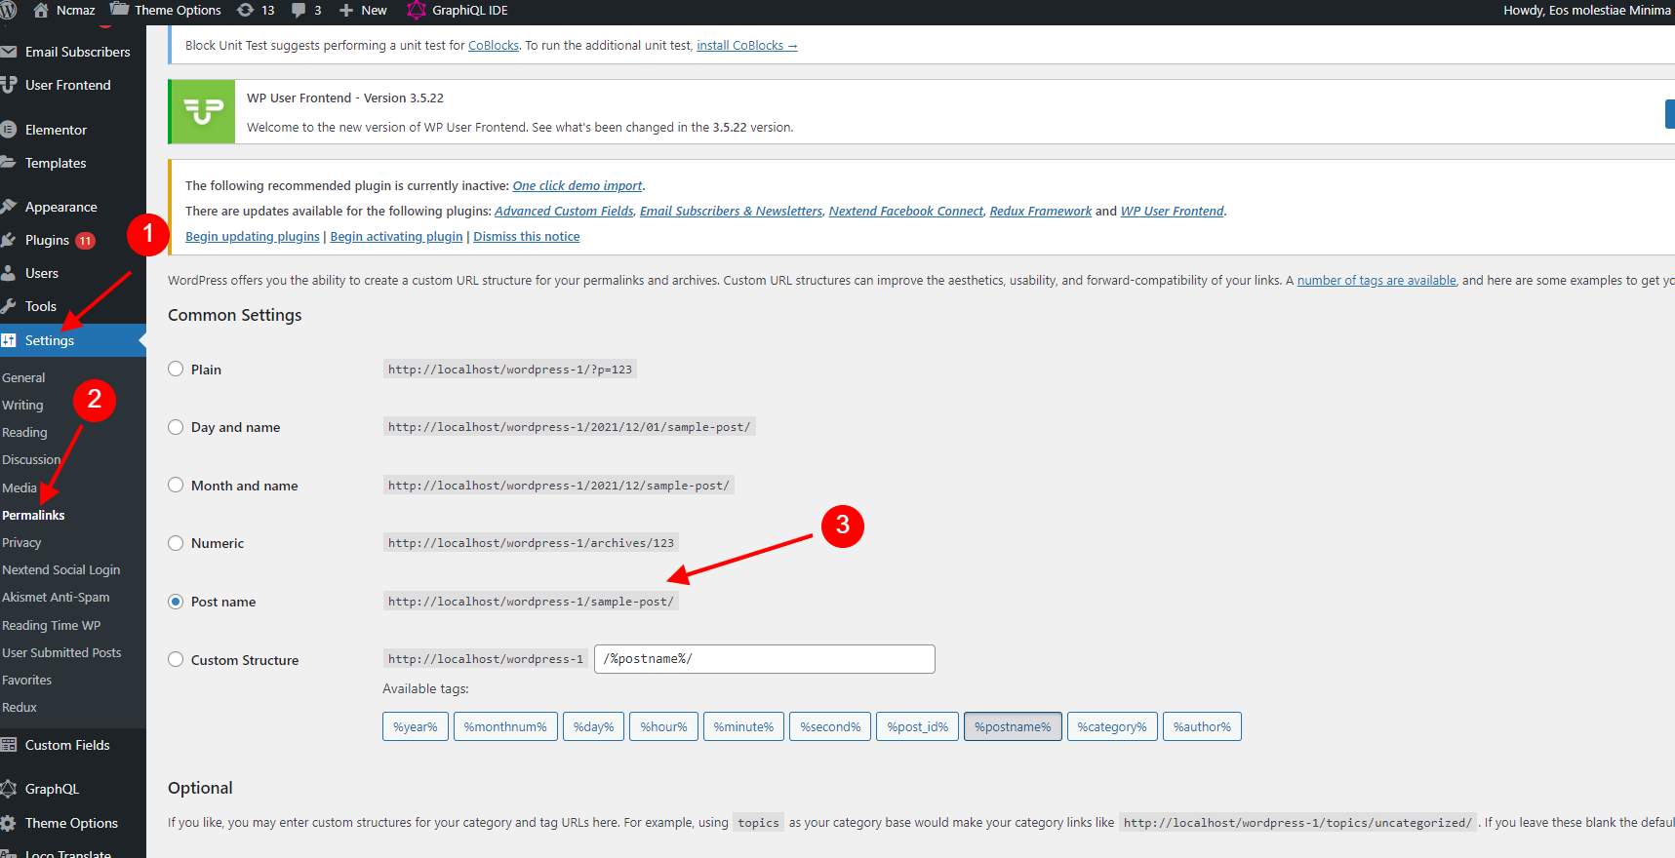The height and width of the screenshot is (858, 1675).
Task: Click the Theme Options folder icon in admin bar
Action: tap(119, 10)
